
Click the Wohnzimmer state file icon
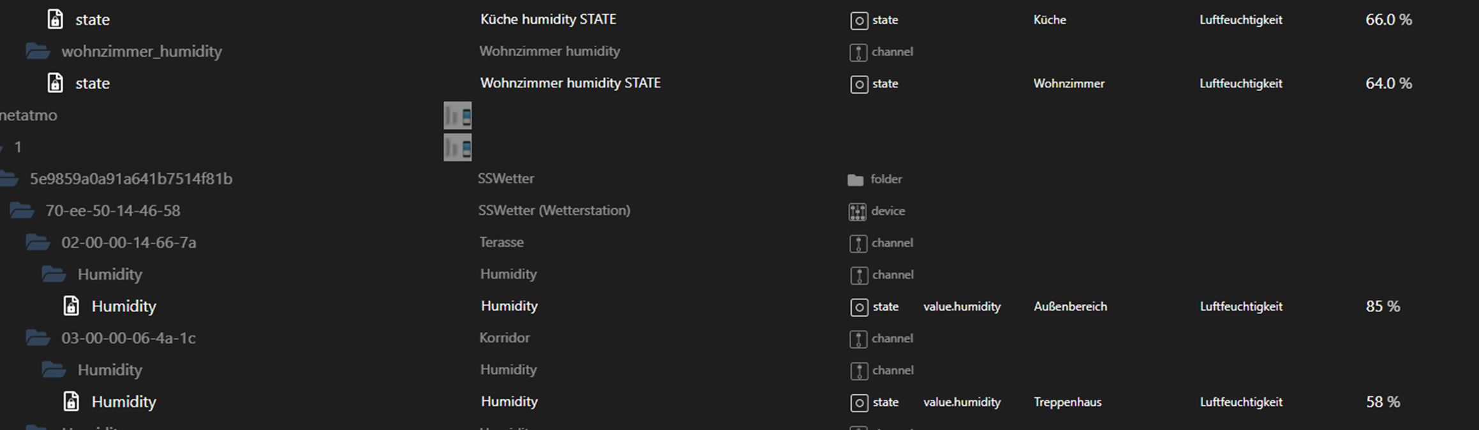(56, 83)
